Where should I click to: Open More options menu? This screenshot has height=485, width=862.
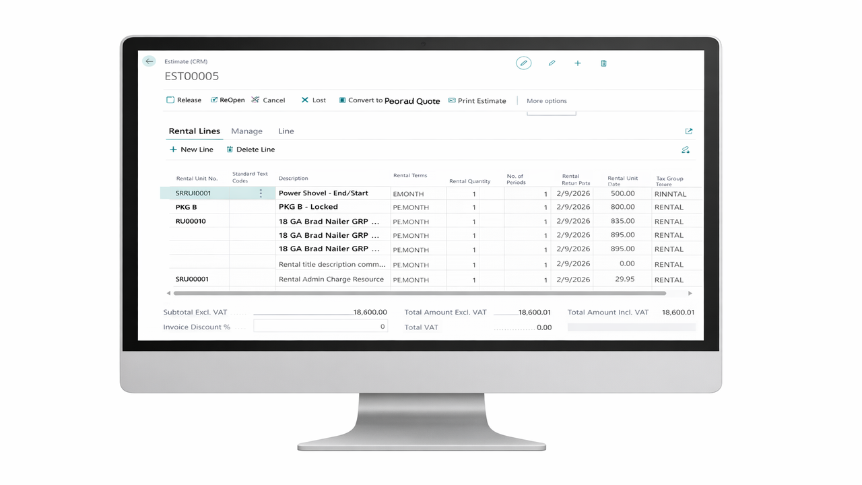coord(546,100)
